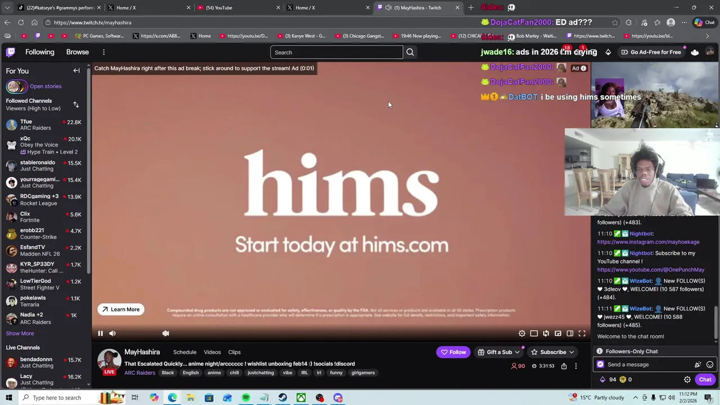Mute the player volume

tap(112, 334)
